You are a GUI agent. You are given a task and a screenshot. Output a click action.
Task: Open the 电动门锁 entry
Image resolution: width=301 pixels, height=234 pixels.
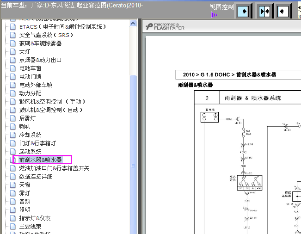click(30, 77)
